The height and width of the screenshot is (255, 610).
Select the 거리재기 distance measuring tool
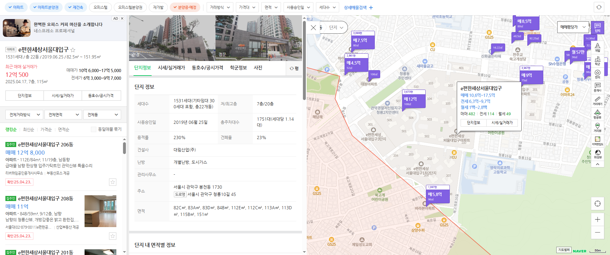point(598,101)
